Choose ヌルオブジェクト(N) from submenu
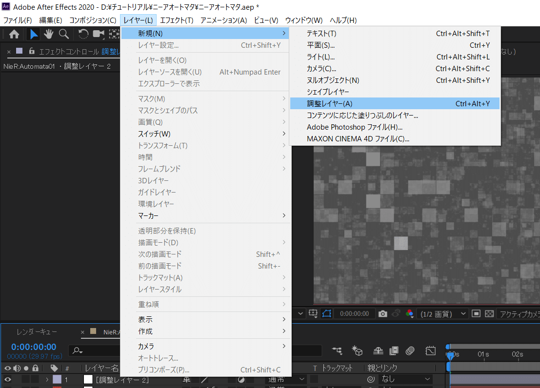540x388 pixels. [395, 80]
